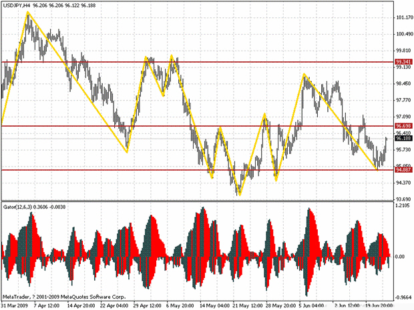Click the red 94.887 price tag
The width and height of the screenshot is (414, 310).
click(403, 170)
